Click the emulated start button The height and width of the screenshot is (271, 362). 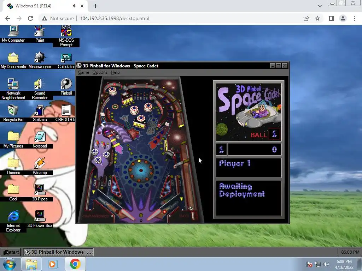click(11, 252)
